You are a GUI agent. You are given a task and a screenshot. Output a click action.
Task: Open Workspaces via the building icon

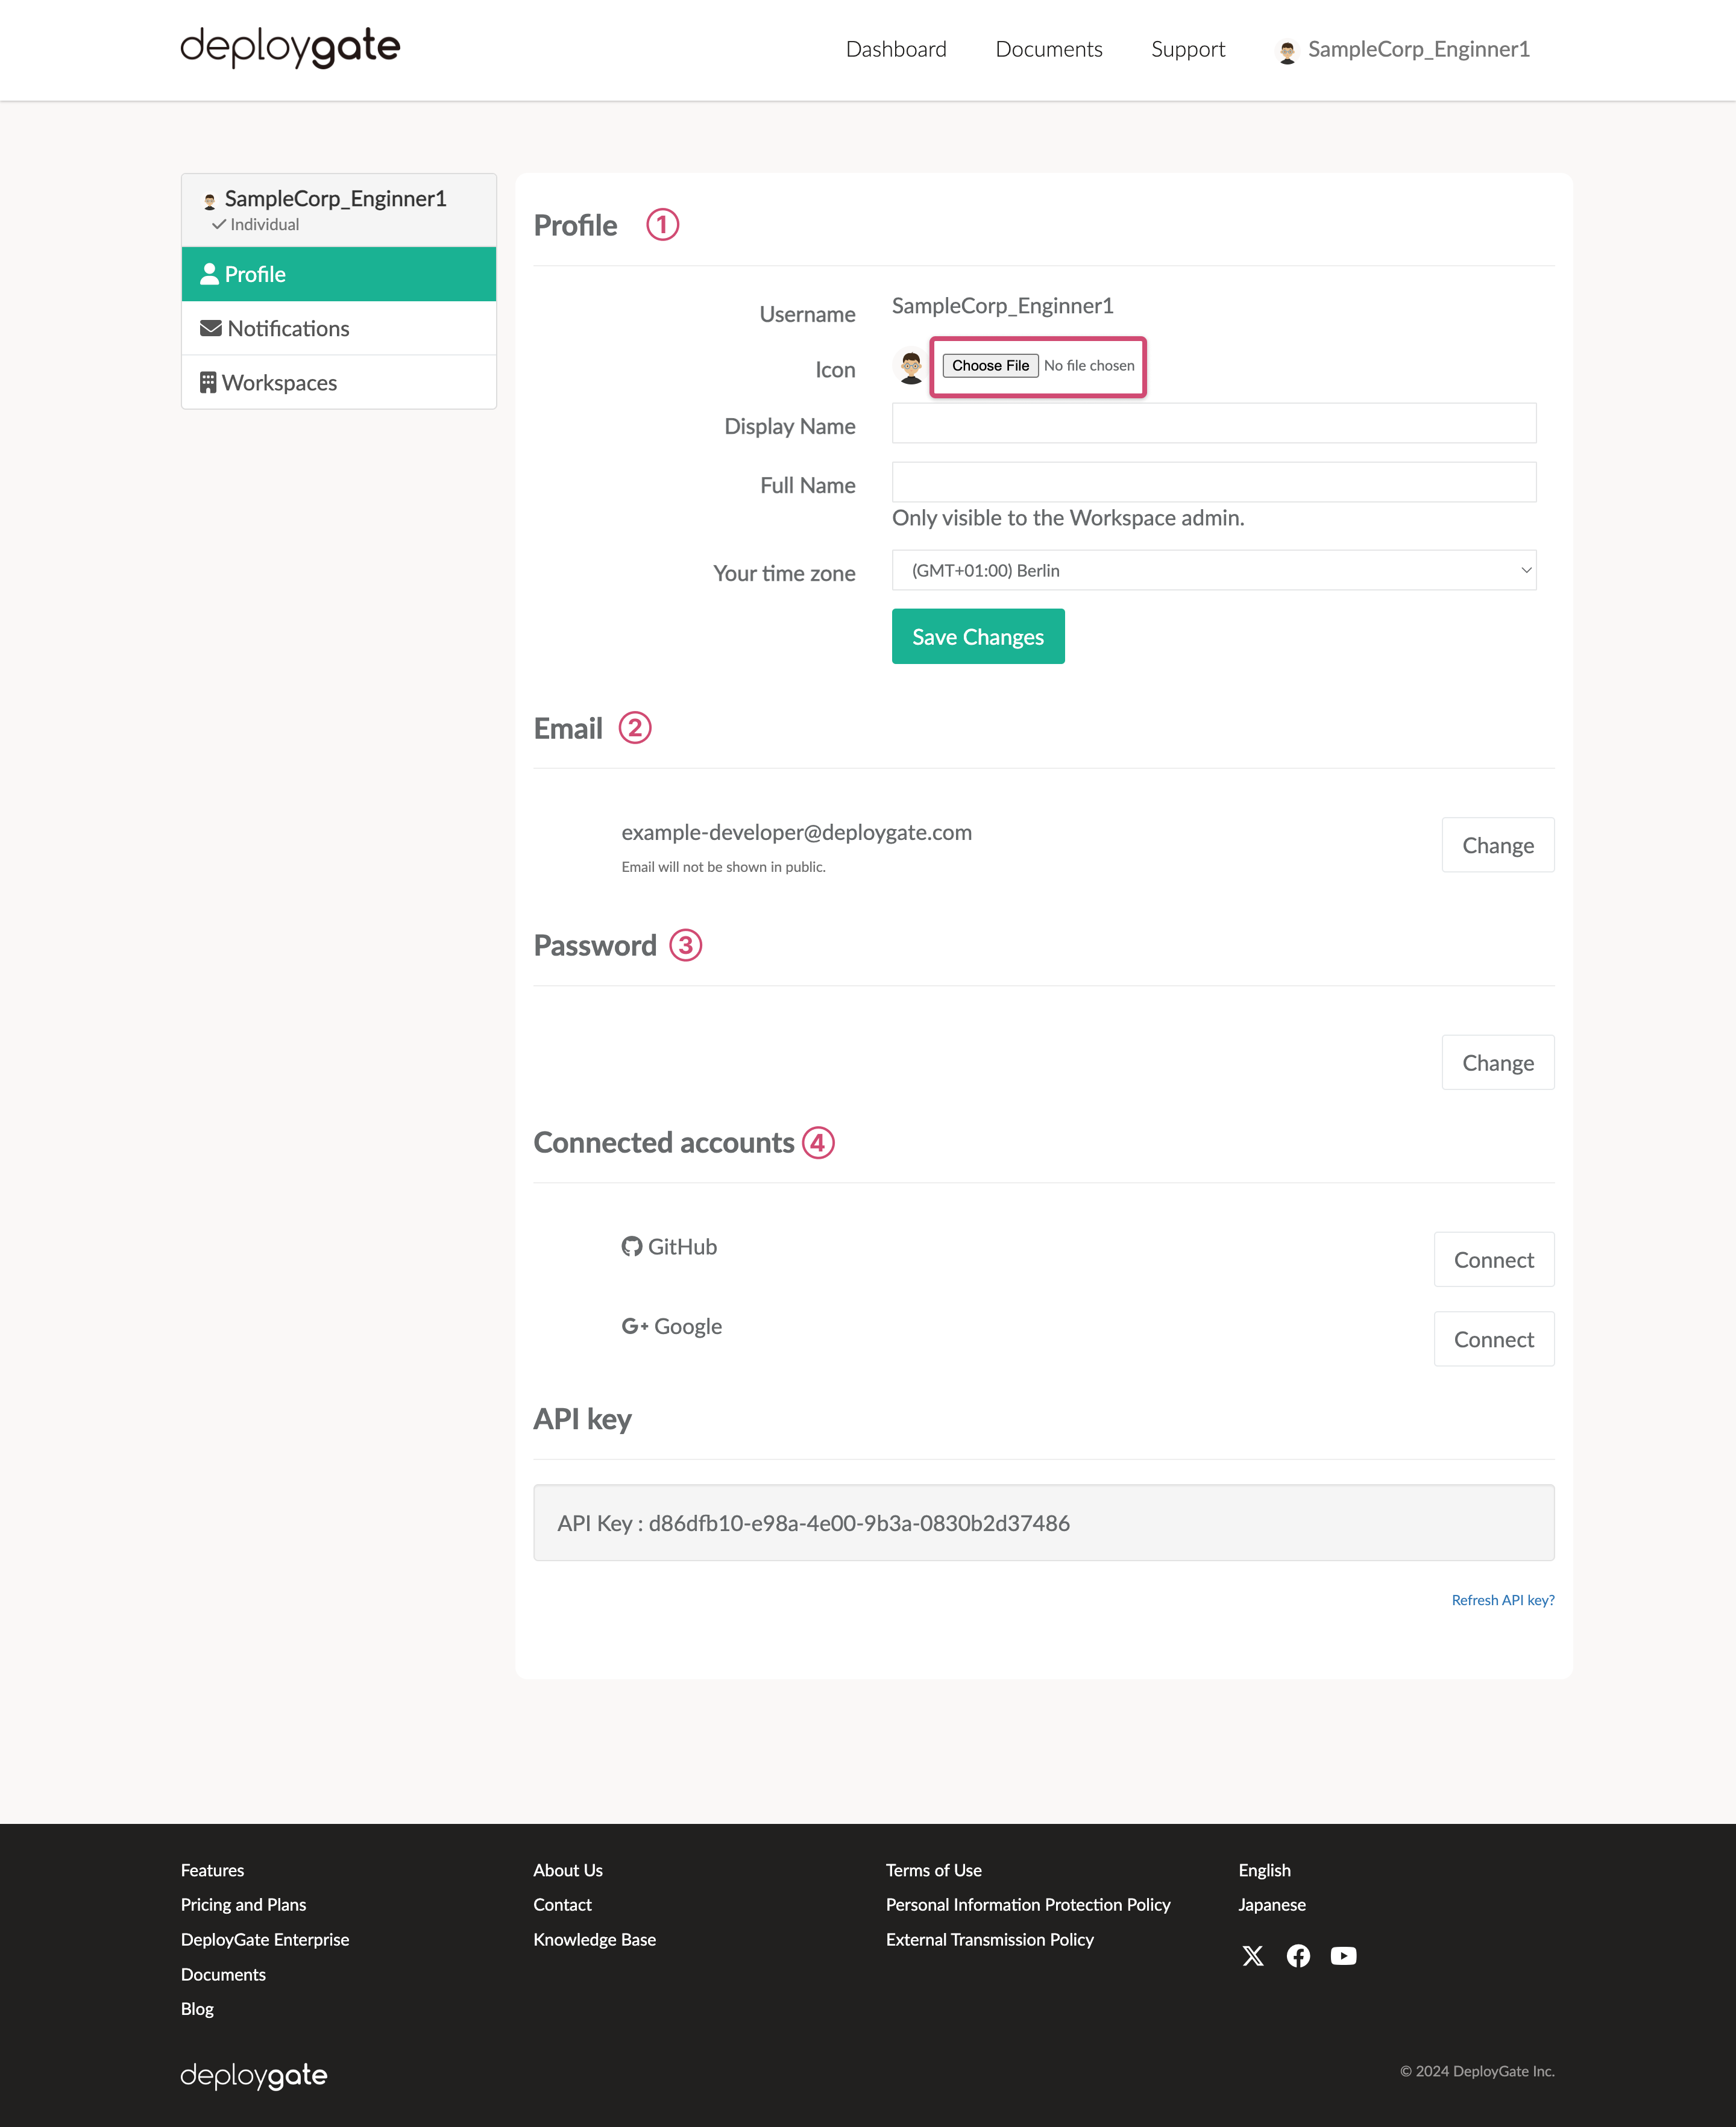click(x=208, y=382)
